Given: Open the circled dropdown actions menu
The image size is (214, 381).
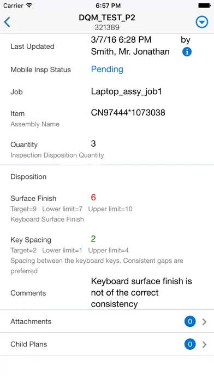Looking at the screenshot, I should [x=201, y=22].
